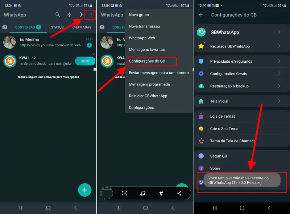Tap the green plus new chat button

85,190
